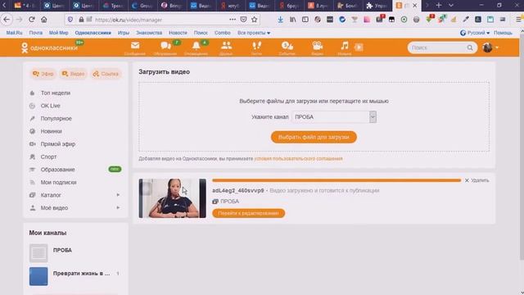Go to browser home page
The width and height of the screenshot is (524, 295).
point(44,20)
